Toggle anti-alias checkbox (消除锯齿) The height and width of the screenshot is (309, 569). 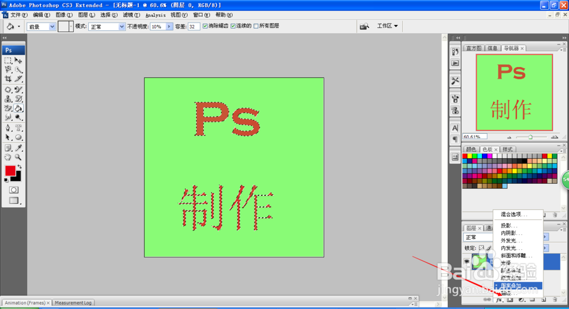205,26
